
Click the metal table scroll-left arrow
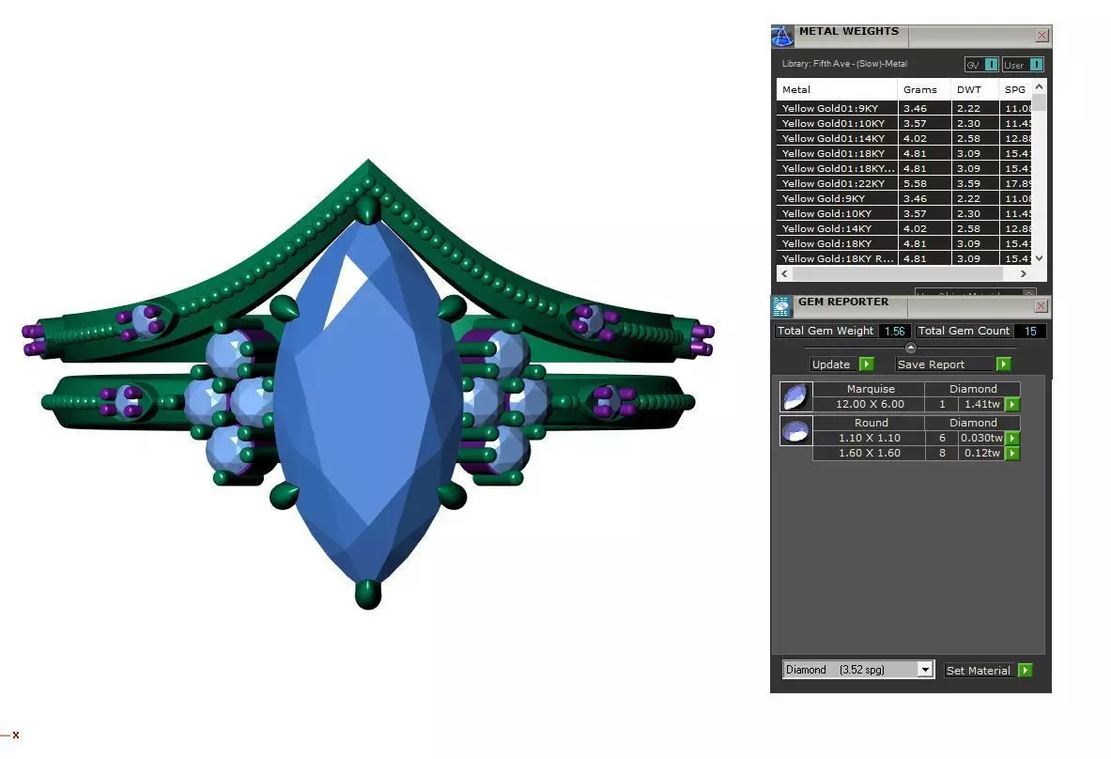(x=783, y=273)
